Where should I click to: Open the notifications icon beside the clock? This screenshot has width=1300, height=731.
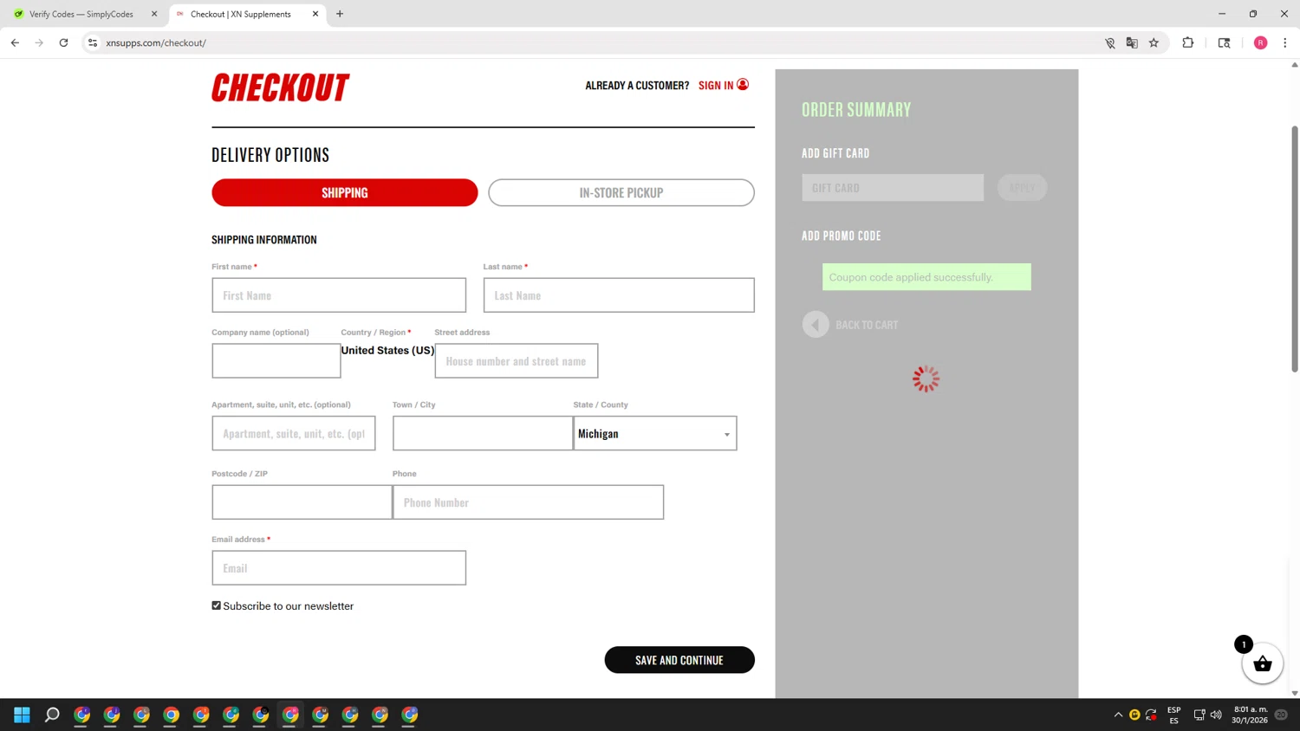(x=1281, y=715)
